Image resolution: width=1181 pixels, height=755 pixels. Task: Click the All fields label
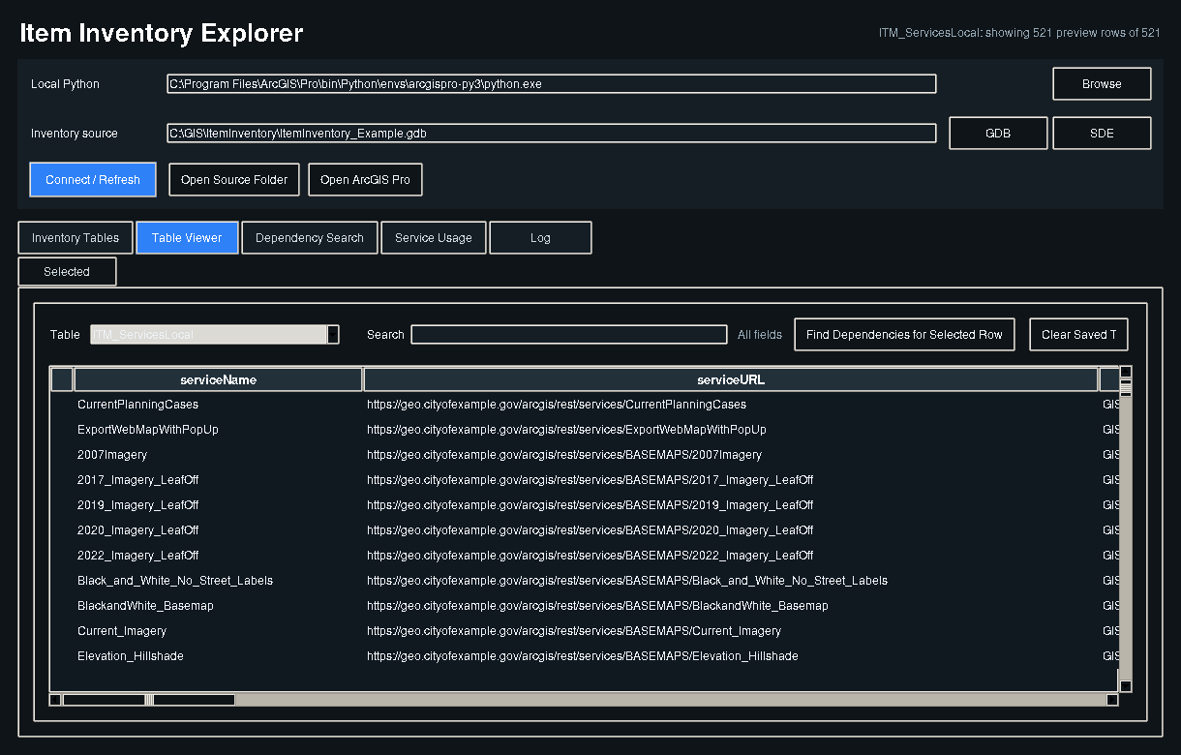760,335
